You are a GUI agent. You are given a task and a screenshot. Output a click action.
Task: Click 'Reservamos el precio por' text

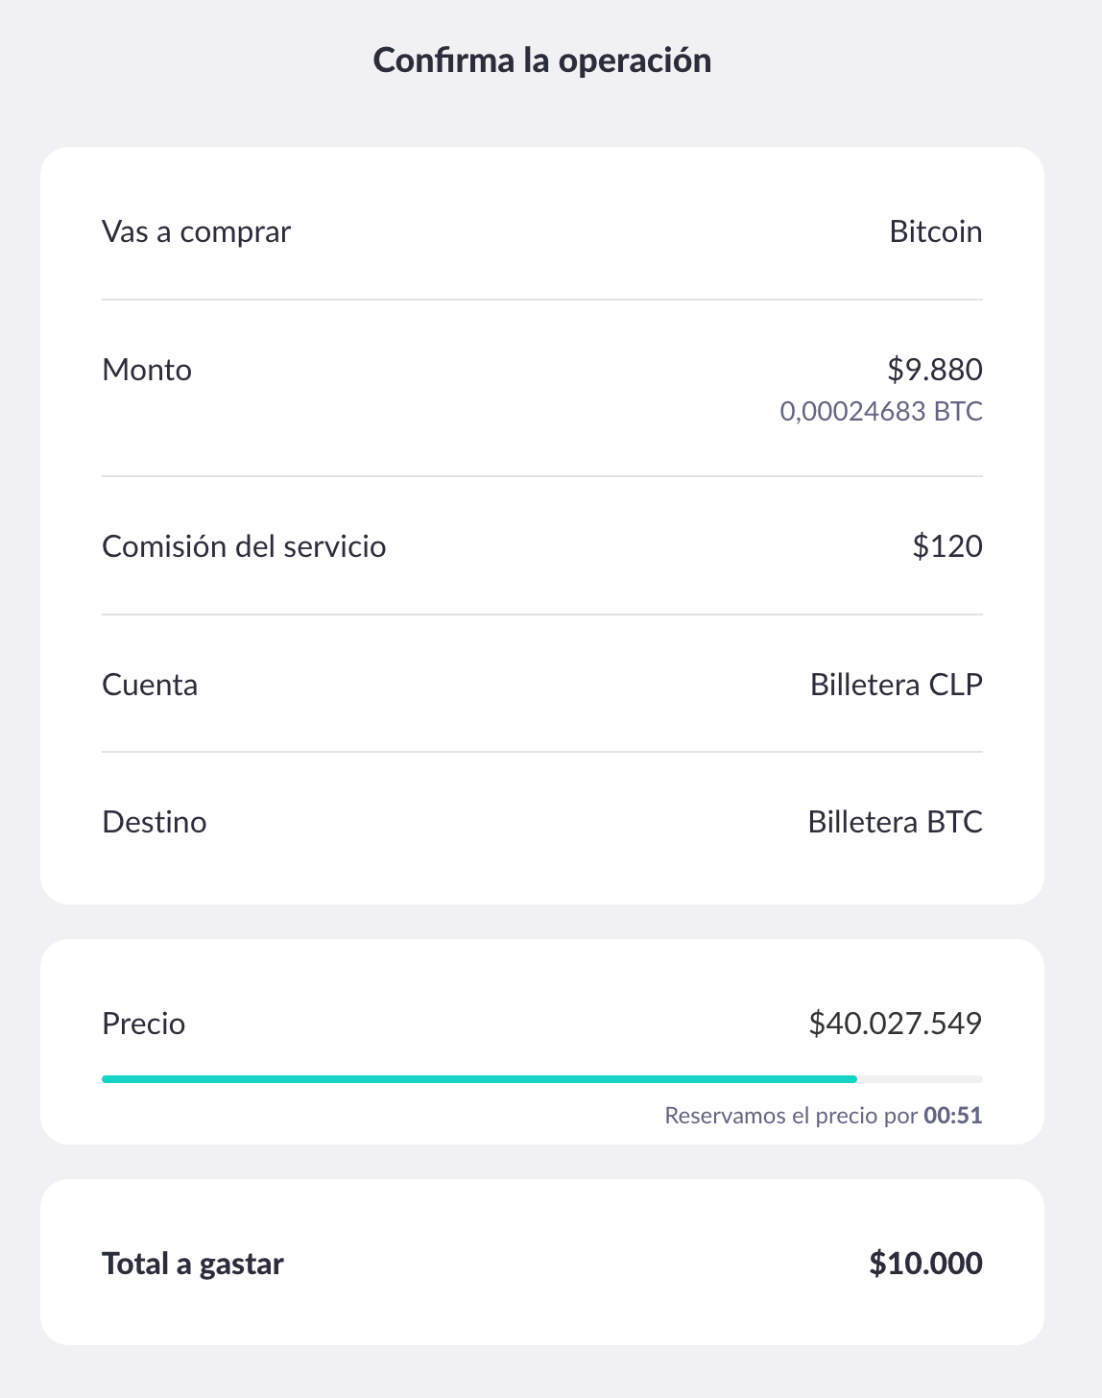791,1116
